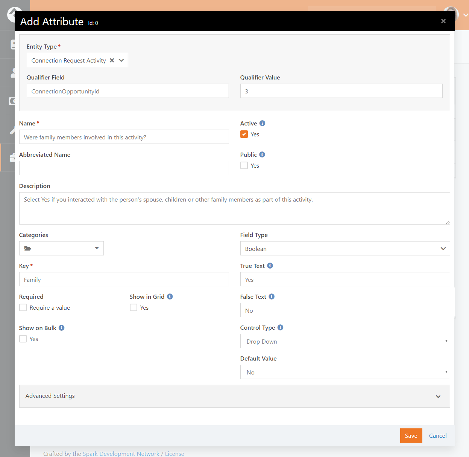Enable the Public Yes checkbox

pyautogui.click(x=244, y=165)
